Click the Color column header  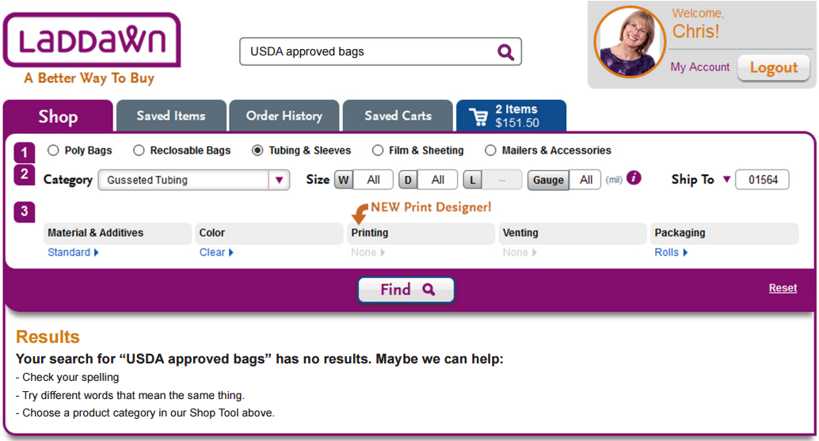(x=269, y=234)
